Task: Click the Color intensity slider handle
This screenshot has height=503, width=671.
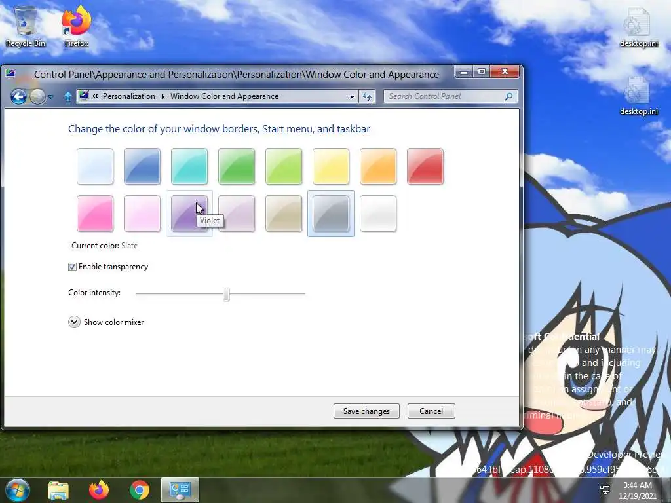Action: [x=226, y=294]
